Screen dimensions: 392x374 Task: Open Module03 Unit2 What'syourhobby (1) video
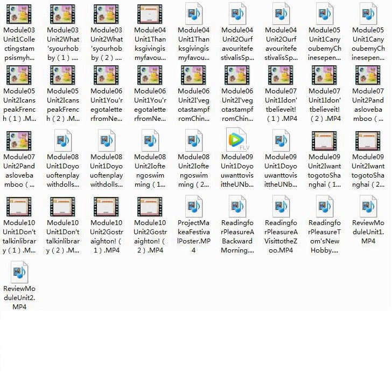(x=62, y=13)
